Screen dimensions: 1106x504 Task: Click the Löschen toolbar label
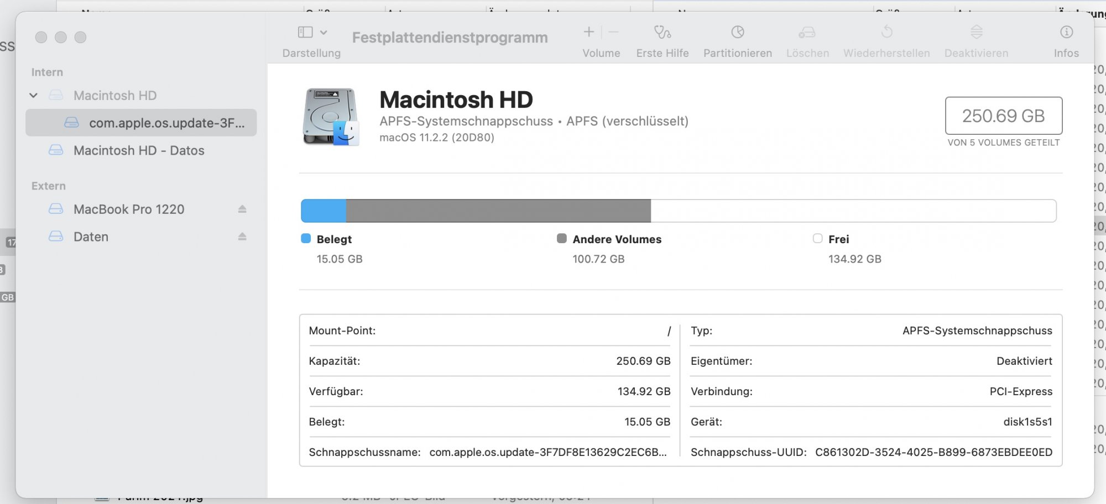pyautogui.click(x=807, y=53)
